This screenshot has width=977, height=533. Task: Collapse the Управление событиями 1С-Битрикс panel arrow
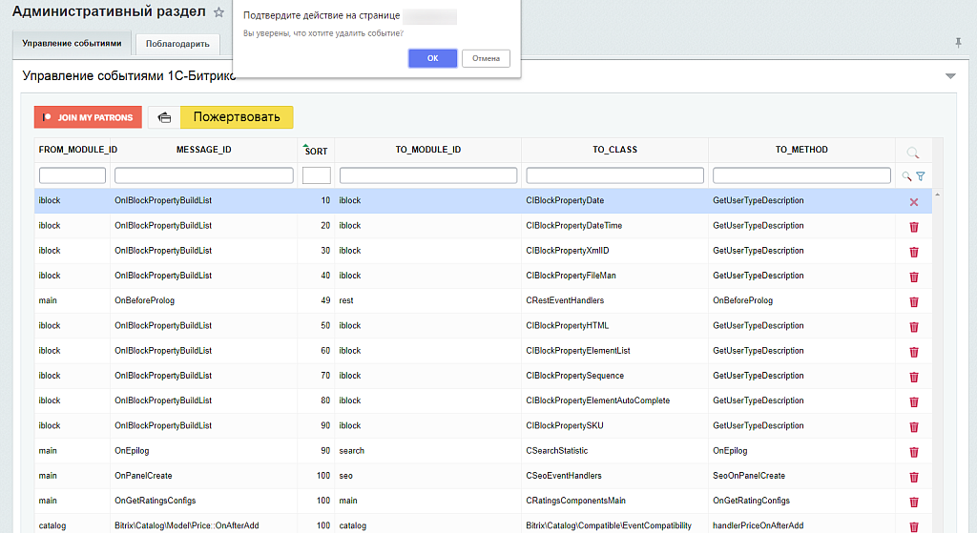coord(949,76)
